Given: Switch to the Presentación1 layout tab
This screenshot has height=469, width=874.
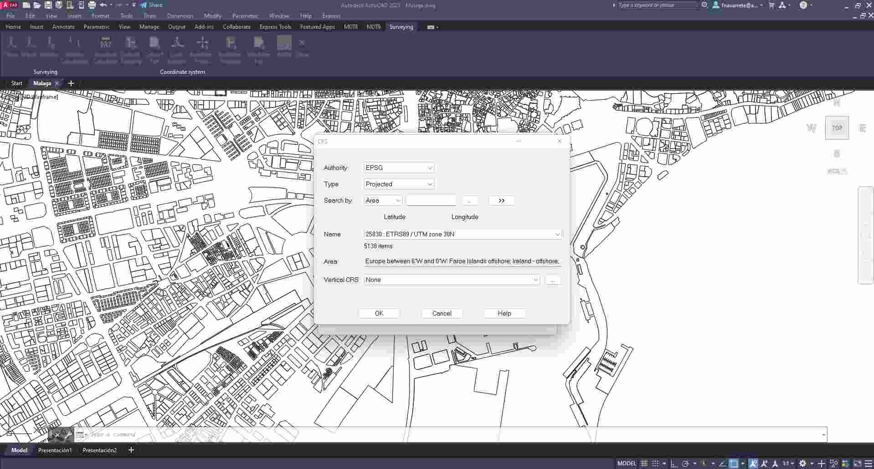Looking at the screenshot, I should coord(55,450).
